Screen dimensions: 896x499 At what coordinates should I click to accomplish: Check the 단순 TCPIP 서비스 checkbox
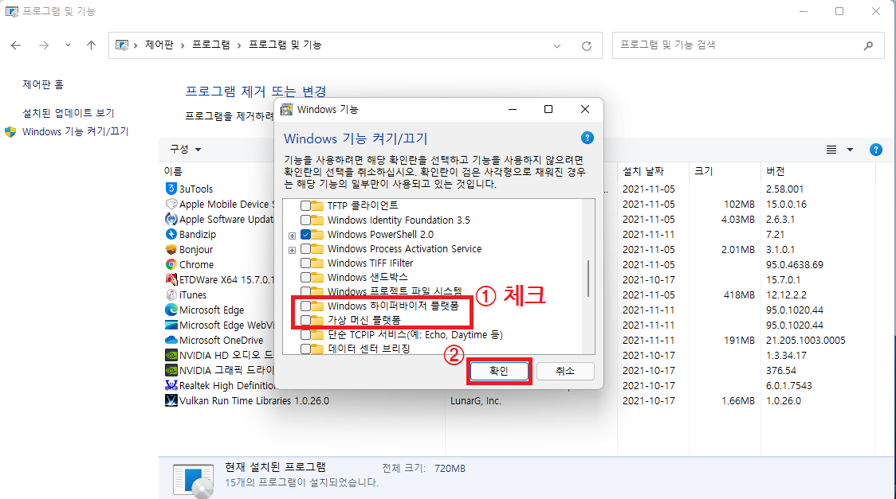click(306, 335)
